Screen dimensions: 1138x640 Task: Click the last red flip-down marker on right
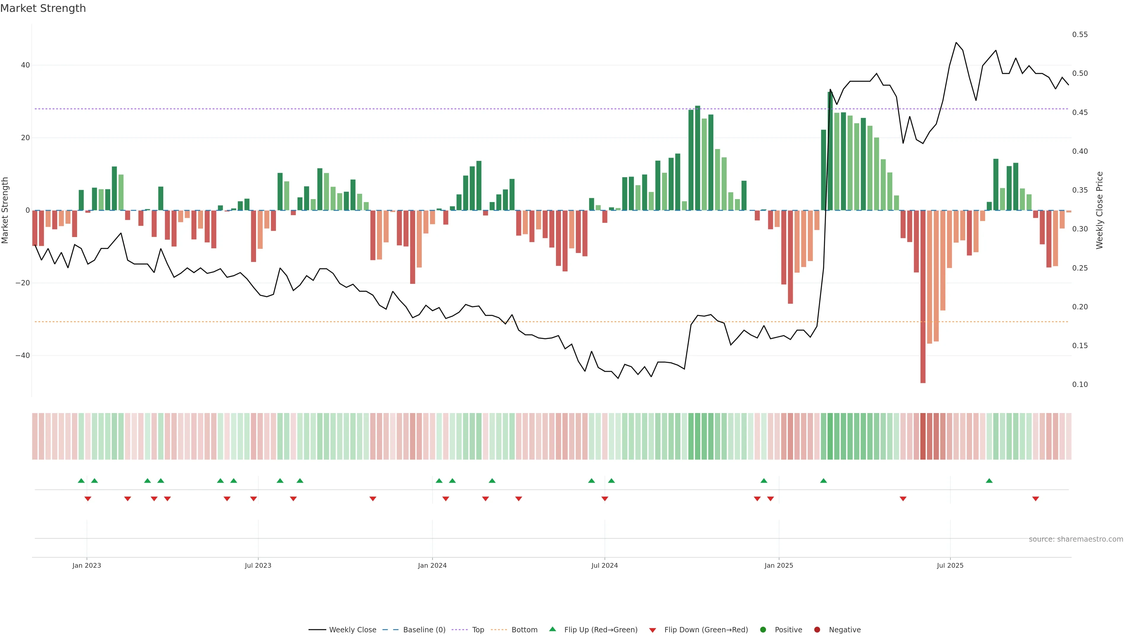1035,499
